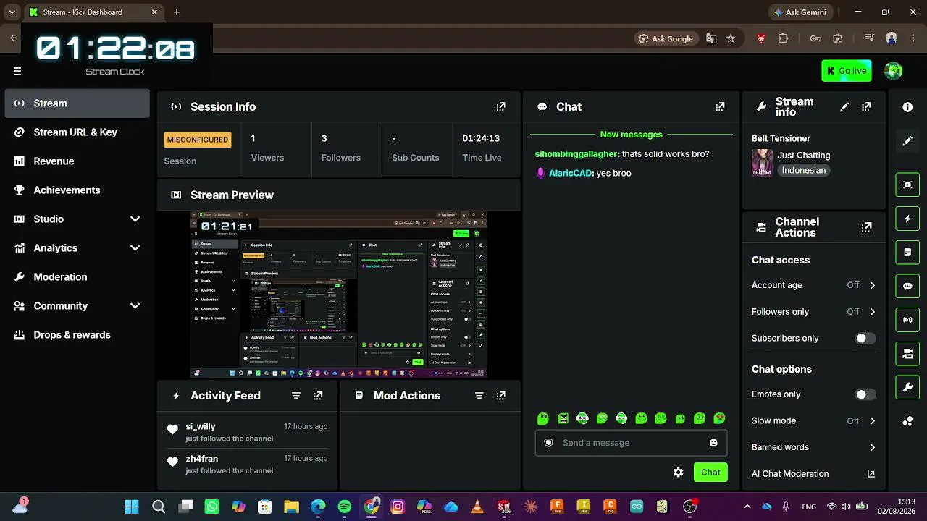The image size is (927, 521).
Task: Open the info icon in right rail
Action: (x=907, y=107)
